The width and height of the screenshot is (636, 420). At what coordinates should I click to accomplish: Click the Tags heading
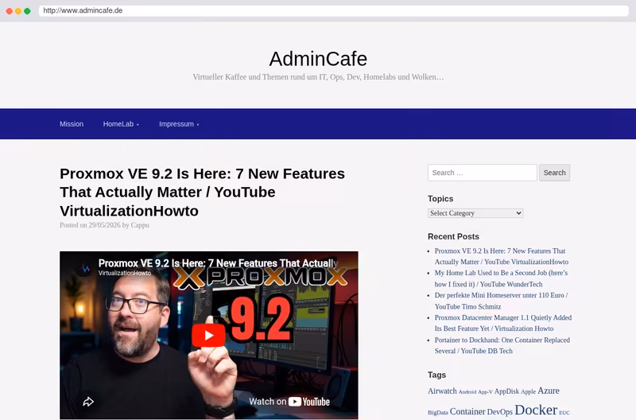(x=436, y=375)
